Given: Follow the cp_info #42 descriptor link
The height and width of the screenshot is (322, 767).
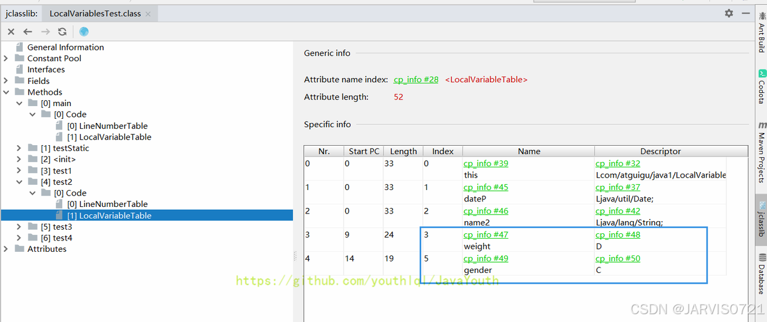Looking at the screenshot, I should (618, 211).
